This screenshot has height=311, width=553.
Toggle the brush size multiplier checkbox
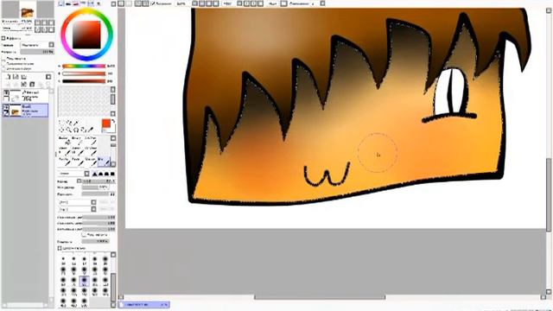point(79,181)
